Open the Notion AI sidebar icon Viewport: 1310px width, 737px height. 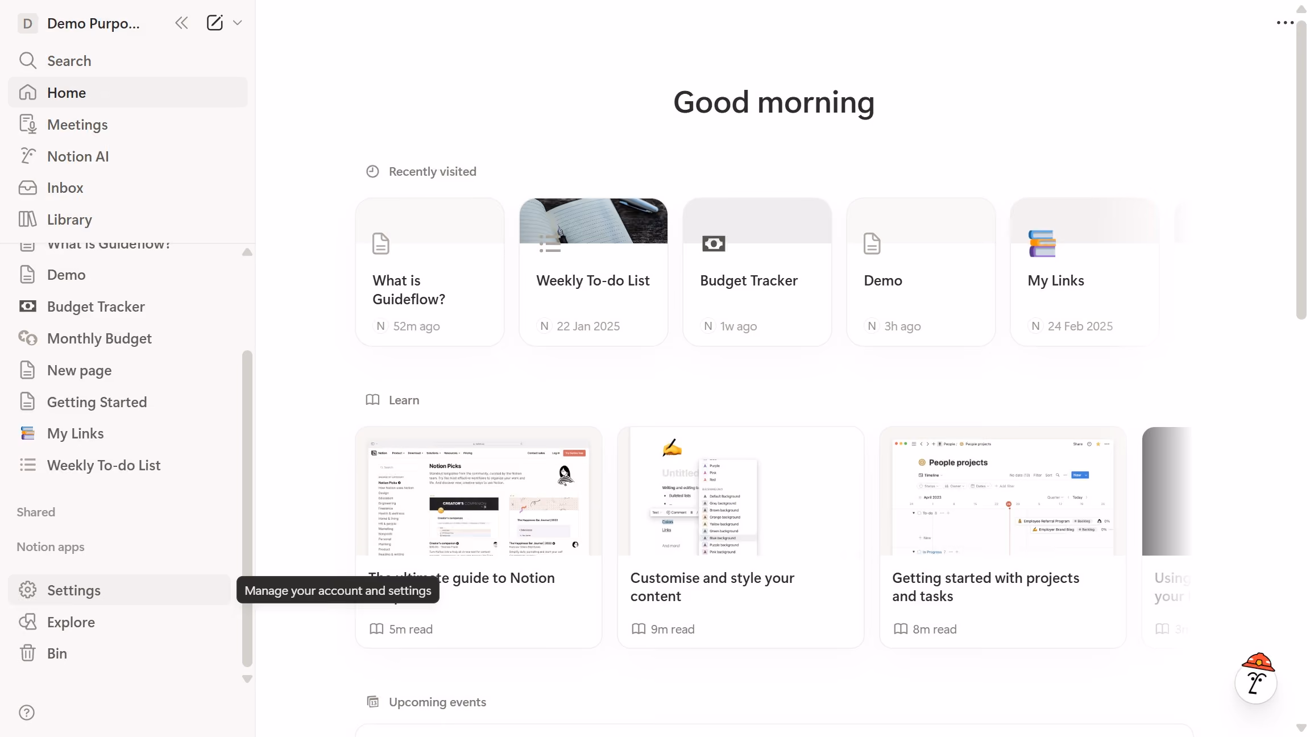coord(27,156)
